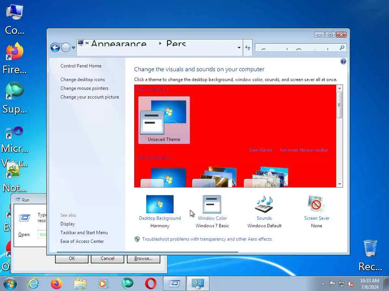Click the control panel icon in the address bar

point(81,43)
